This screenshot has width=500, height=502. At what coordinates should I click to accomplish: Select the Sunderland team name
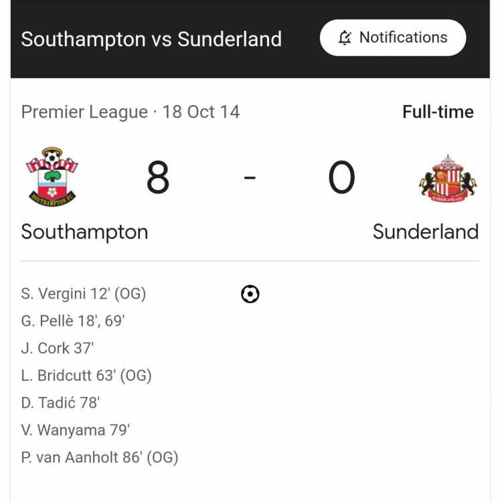(426, 232)
